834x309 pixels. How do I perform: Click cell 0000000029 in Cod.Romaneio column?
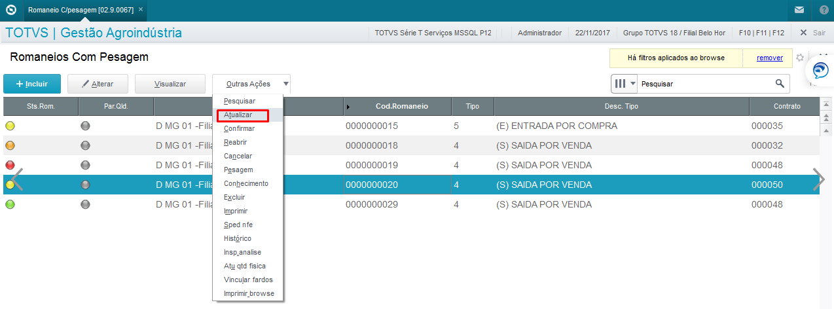[372, 204]
